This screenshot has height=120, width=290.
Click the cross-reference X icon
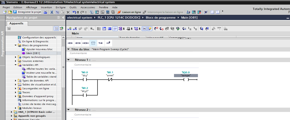(206, 12)
